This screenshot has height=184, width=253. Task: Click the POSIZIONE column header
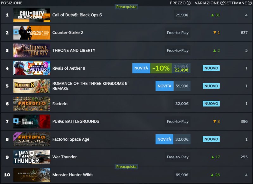[12, 3]
